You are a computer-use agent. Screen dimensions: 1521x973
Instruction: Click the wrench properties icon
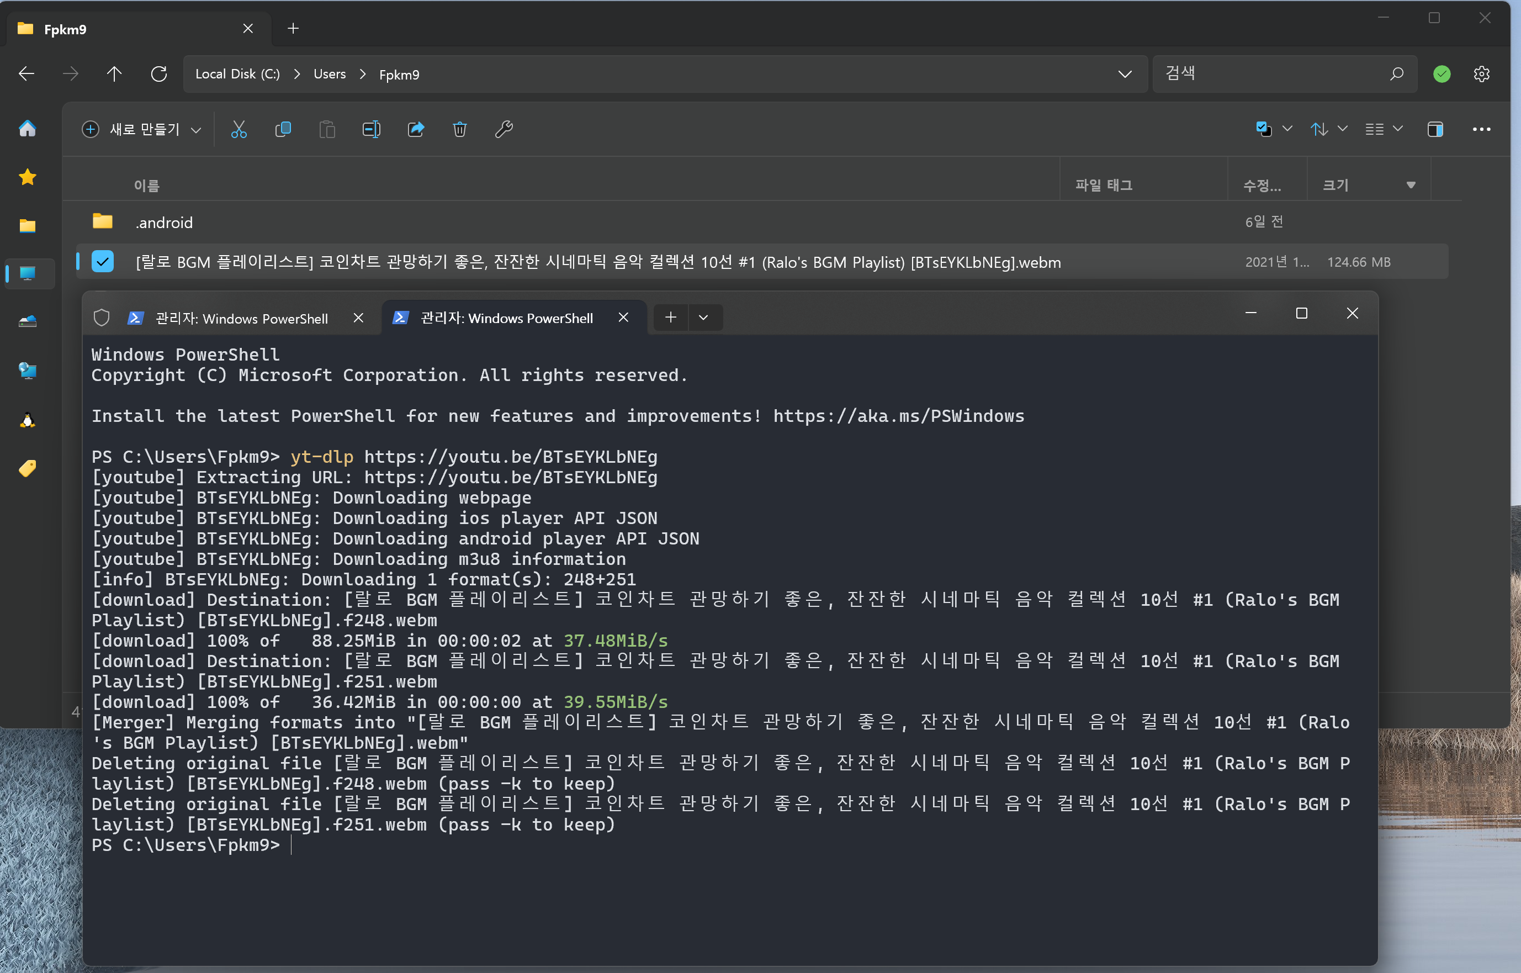click(x=504, y=130)
